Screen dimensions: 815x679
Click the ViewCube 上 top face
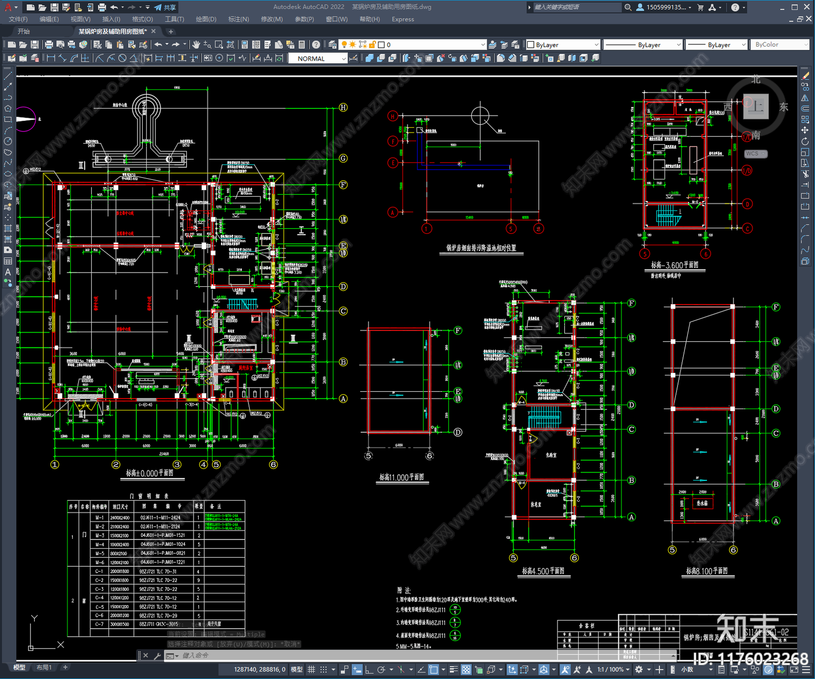756,106
